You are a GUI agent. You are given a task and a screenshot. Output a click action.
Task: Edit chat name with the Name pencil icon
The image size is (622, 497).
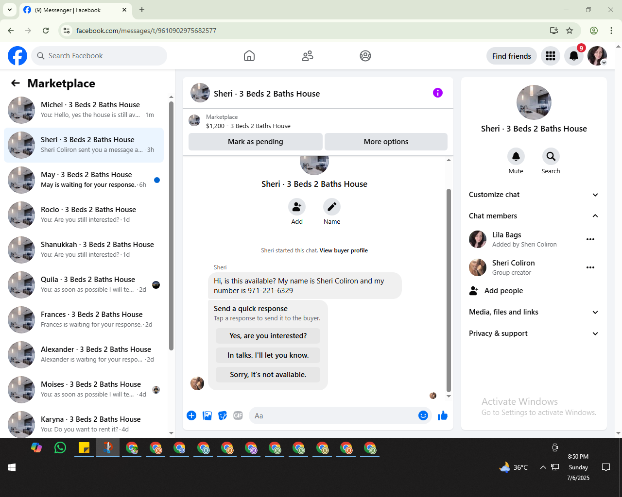pos(332,207)
